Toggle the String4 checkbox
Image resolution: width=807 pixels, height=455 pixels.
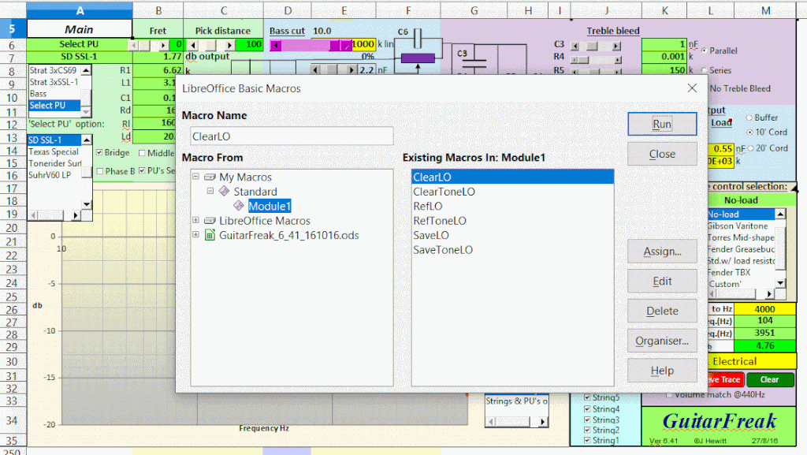click(x=587, y=408)
